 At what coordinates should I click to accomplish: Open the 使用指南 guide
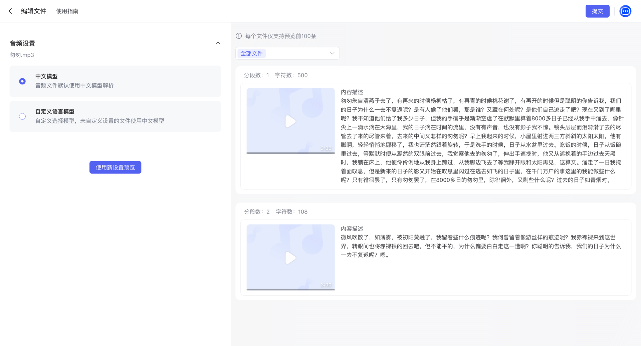(x=67, y=11)
